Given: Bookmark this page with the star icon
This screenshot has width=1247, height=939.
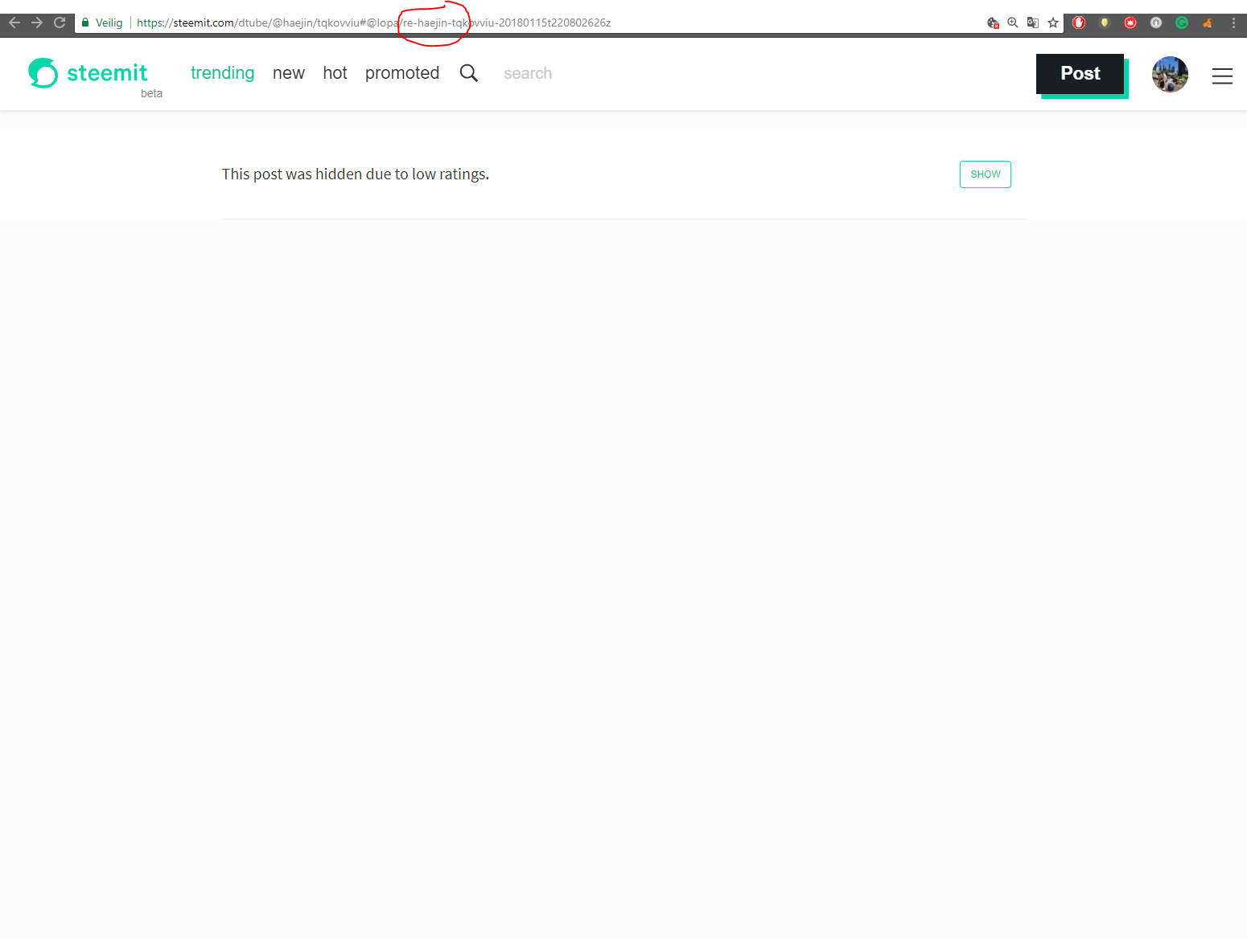Looking at the screenshot, I should 1053,23.
